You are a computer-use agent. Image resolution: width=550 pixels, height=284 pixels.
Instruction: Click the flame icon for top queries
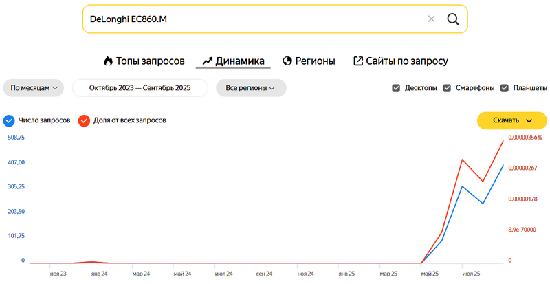pos(107,61)
